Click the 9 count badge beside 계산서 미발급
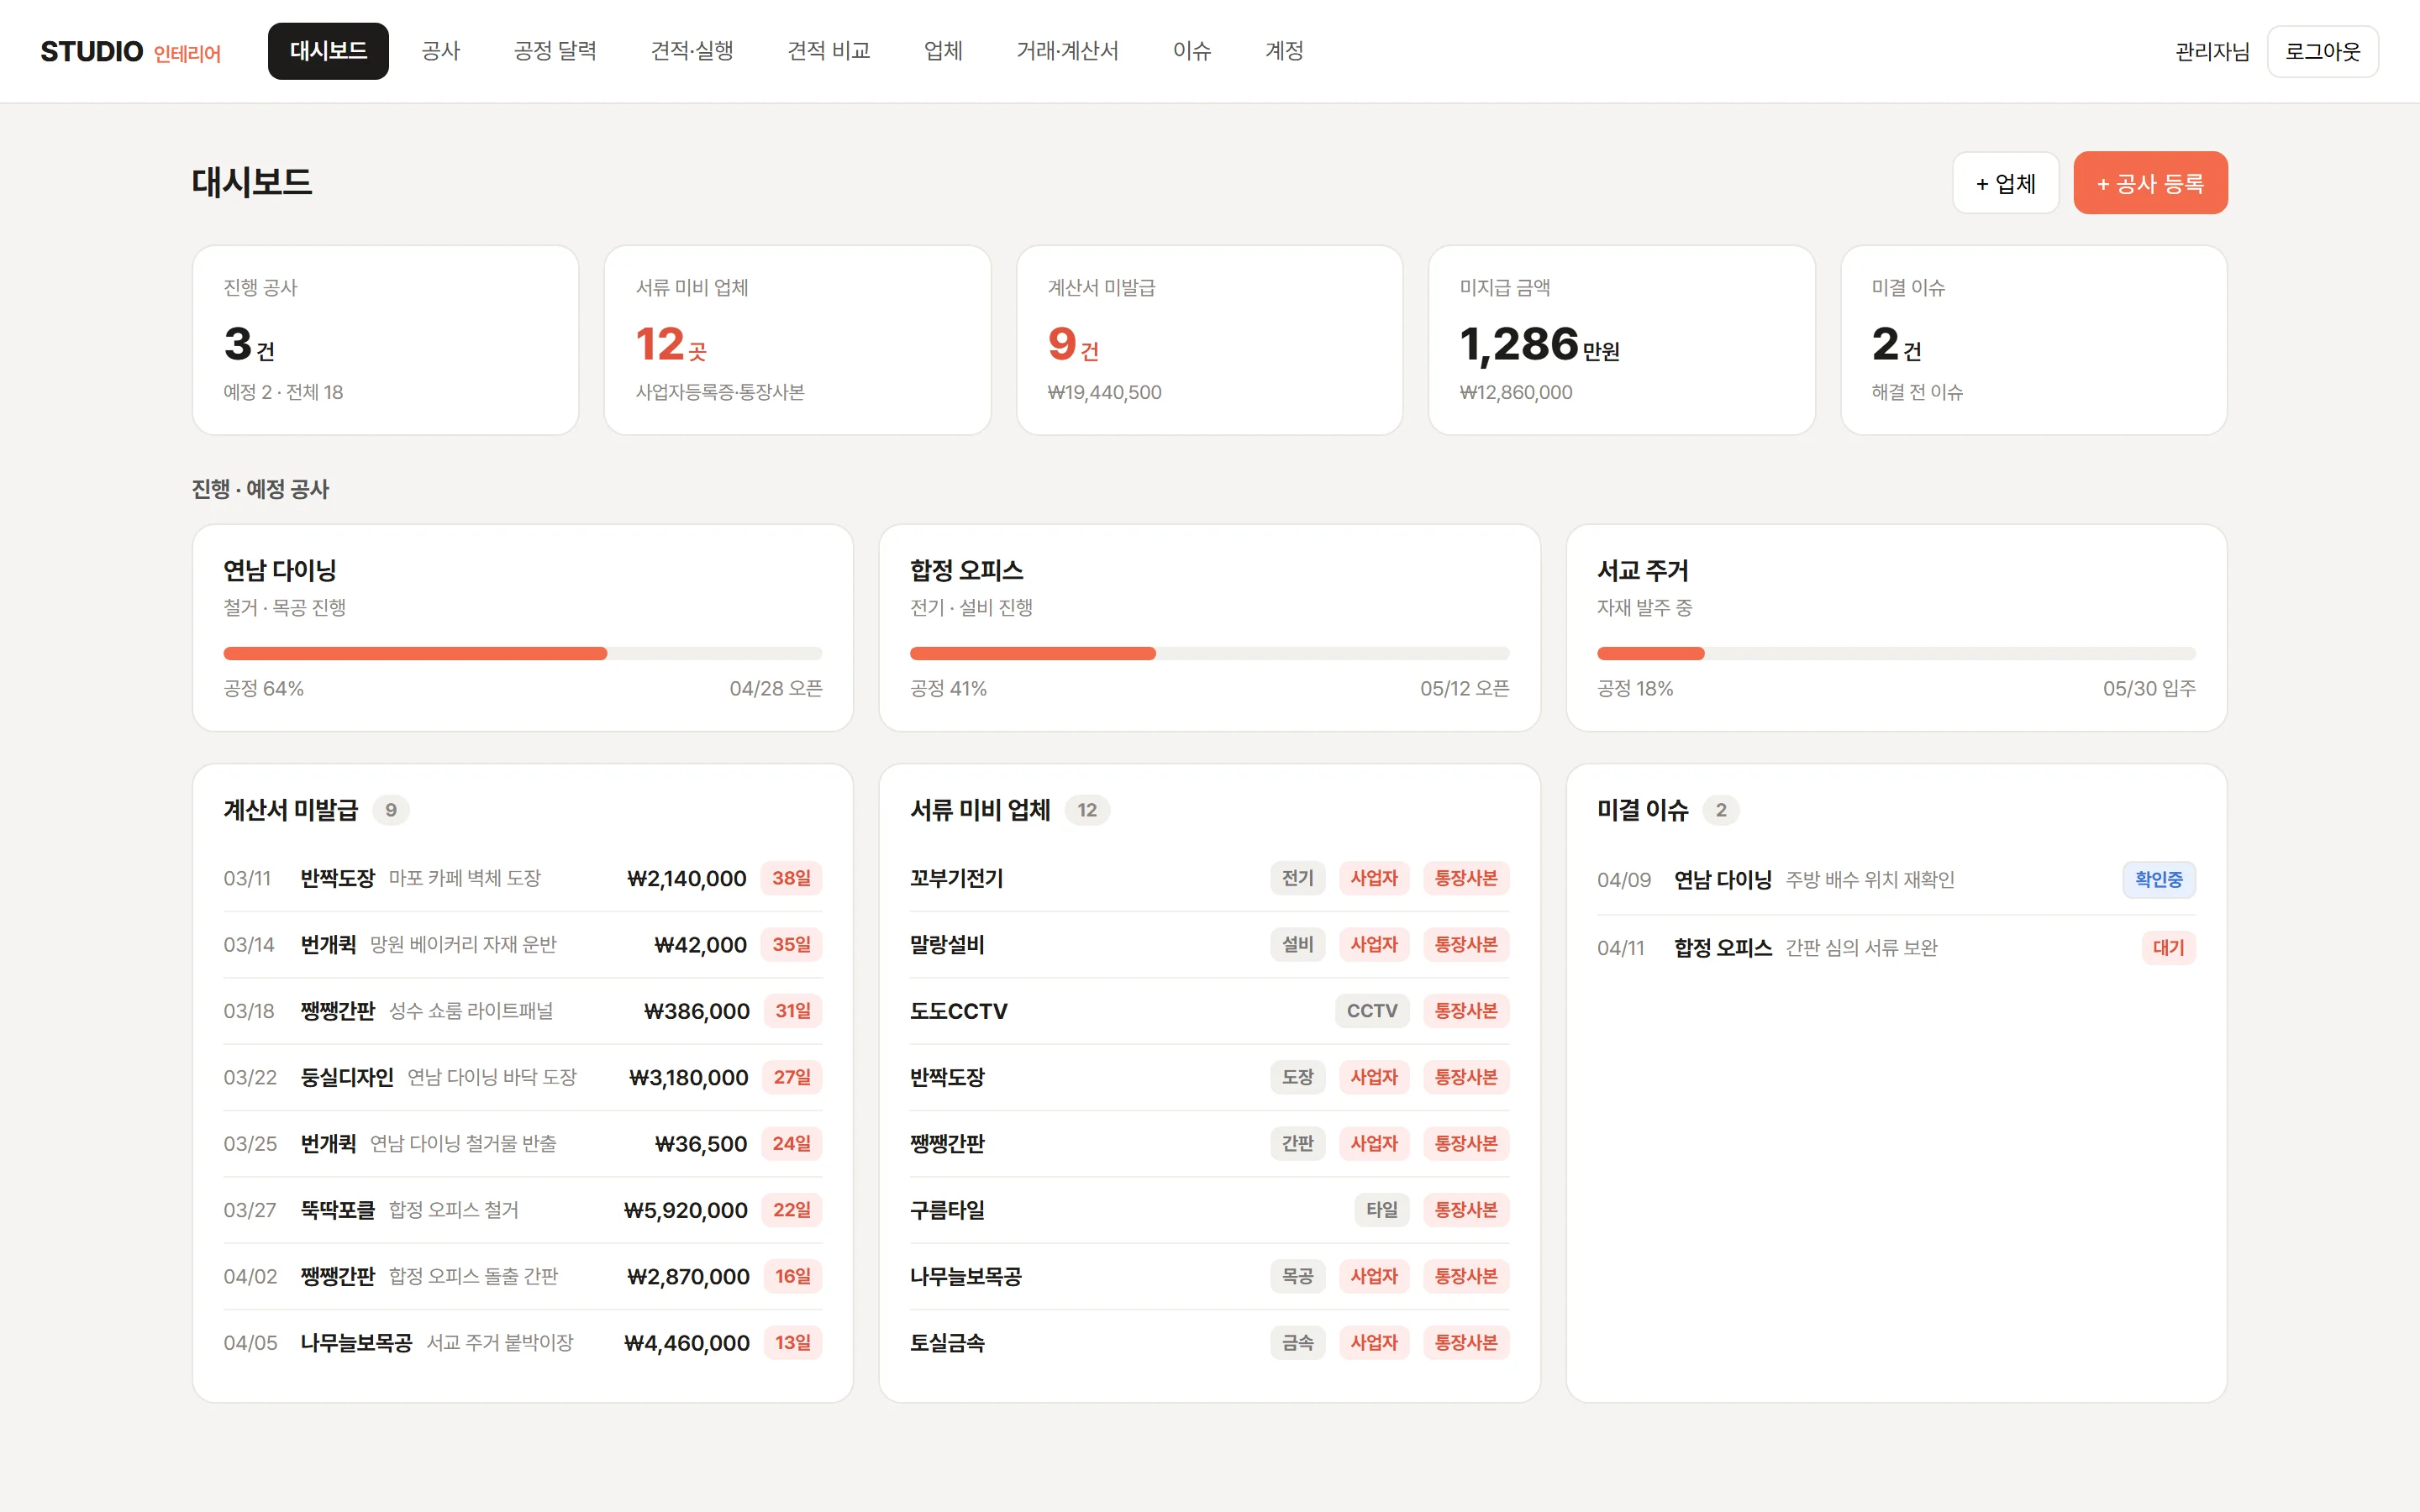 click(391, 810)
